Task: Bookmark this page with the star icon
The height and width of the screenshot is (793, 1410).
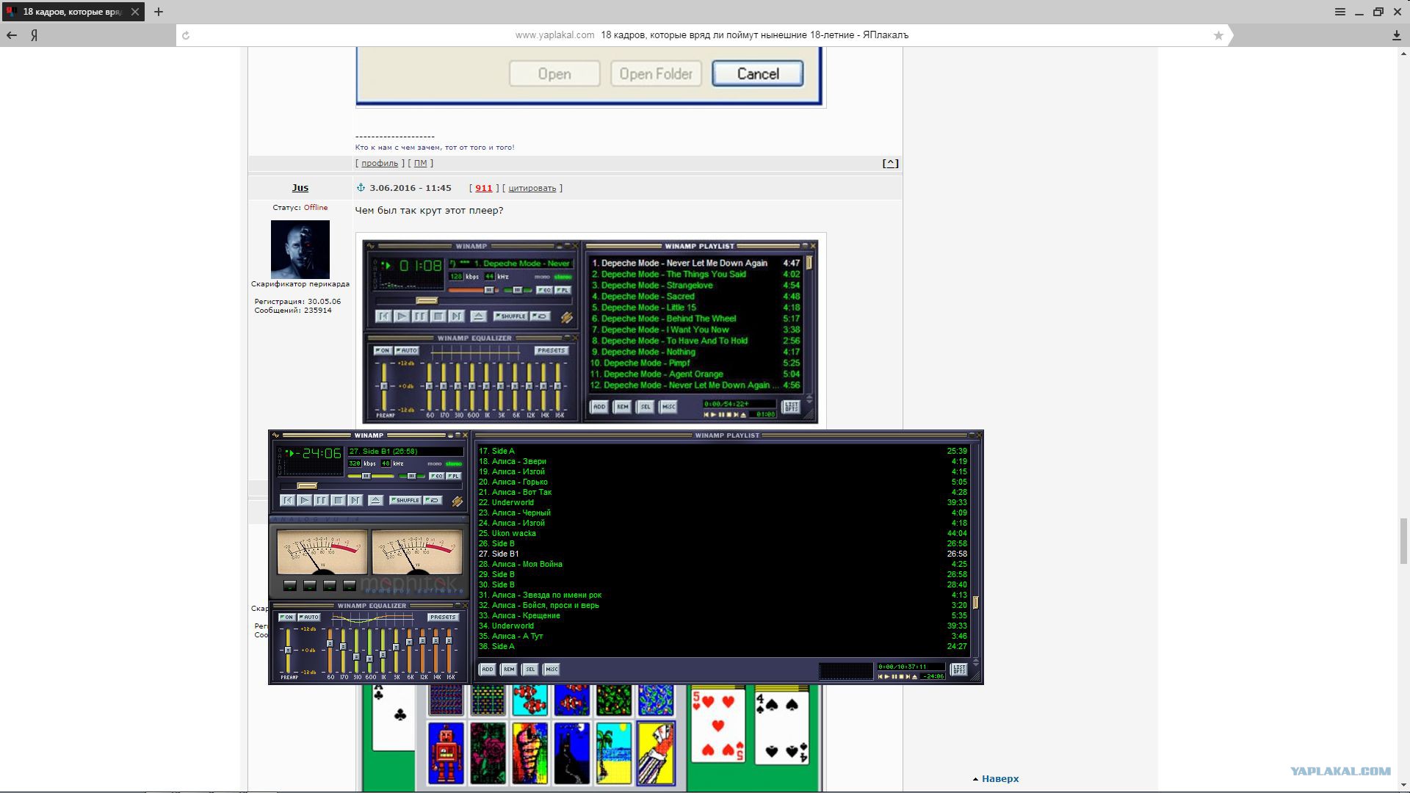Action: tap(1218, 35)
